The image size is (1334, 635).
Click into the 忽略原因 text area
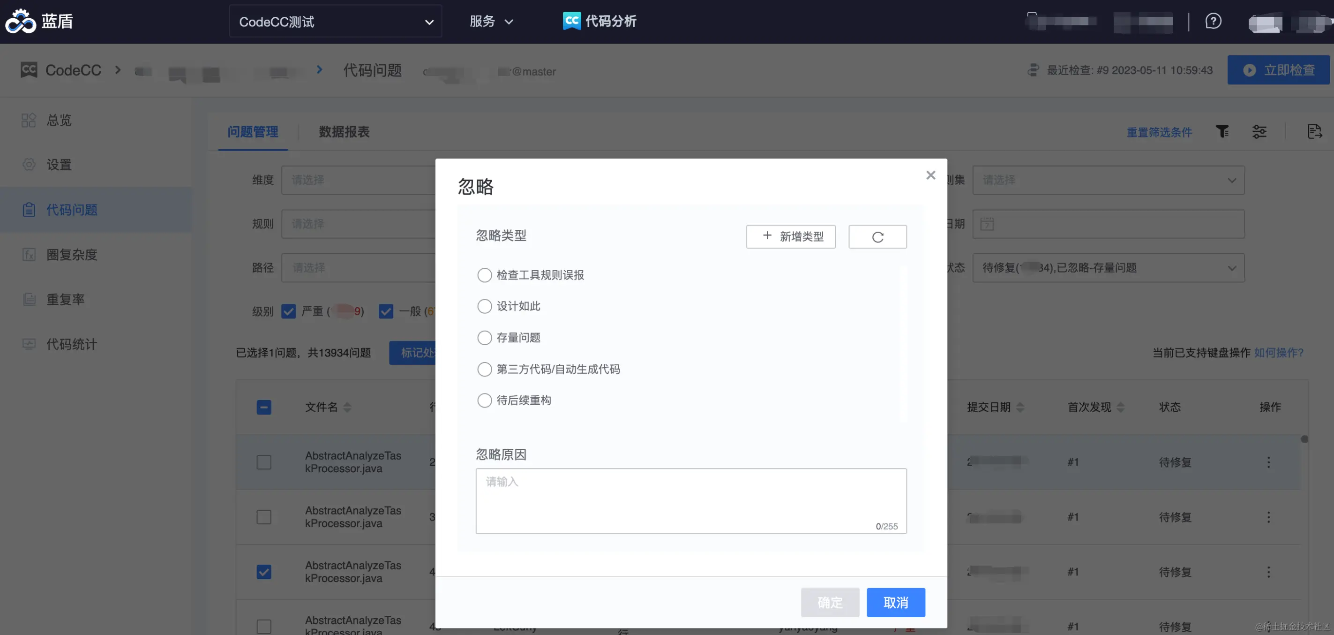pyautogui.click(x=690, y=500)
